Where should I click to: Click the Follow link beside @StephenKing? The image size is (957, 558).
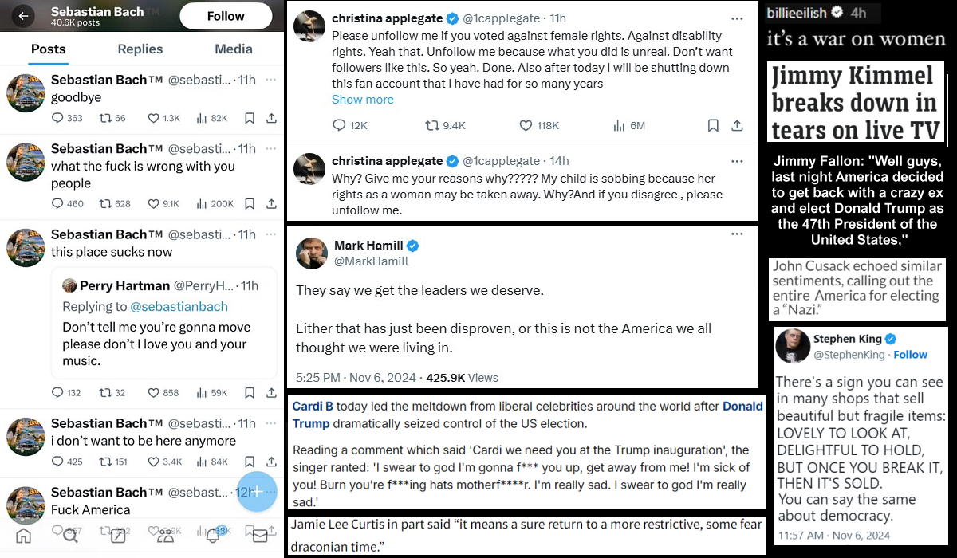click(x=910, y=355)
